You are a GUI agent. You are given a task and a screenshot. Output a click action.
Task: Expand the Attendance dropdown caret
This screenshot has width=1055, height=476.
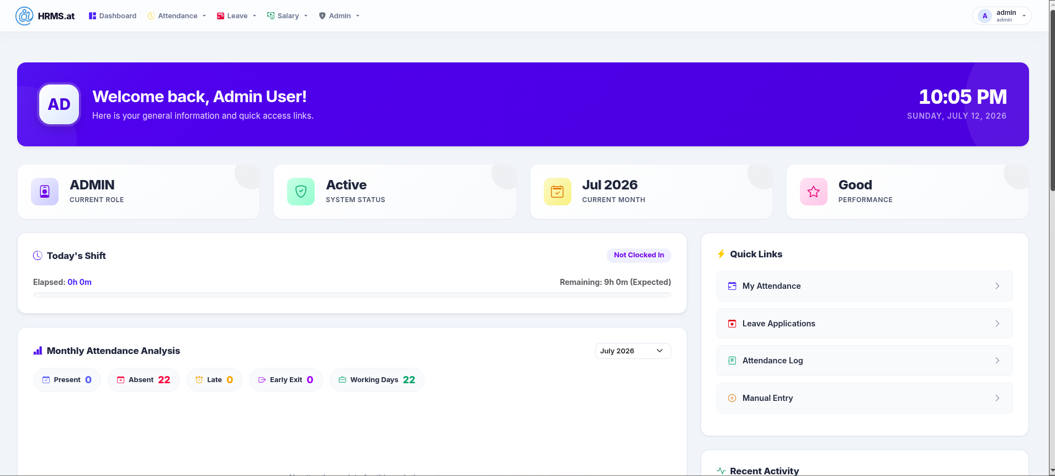tap(204, 16)
